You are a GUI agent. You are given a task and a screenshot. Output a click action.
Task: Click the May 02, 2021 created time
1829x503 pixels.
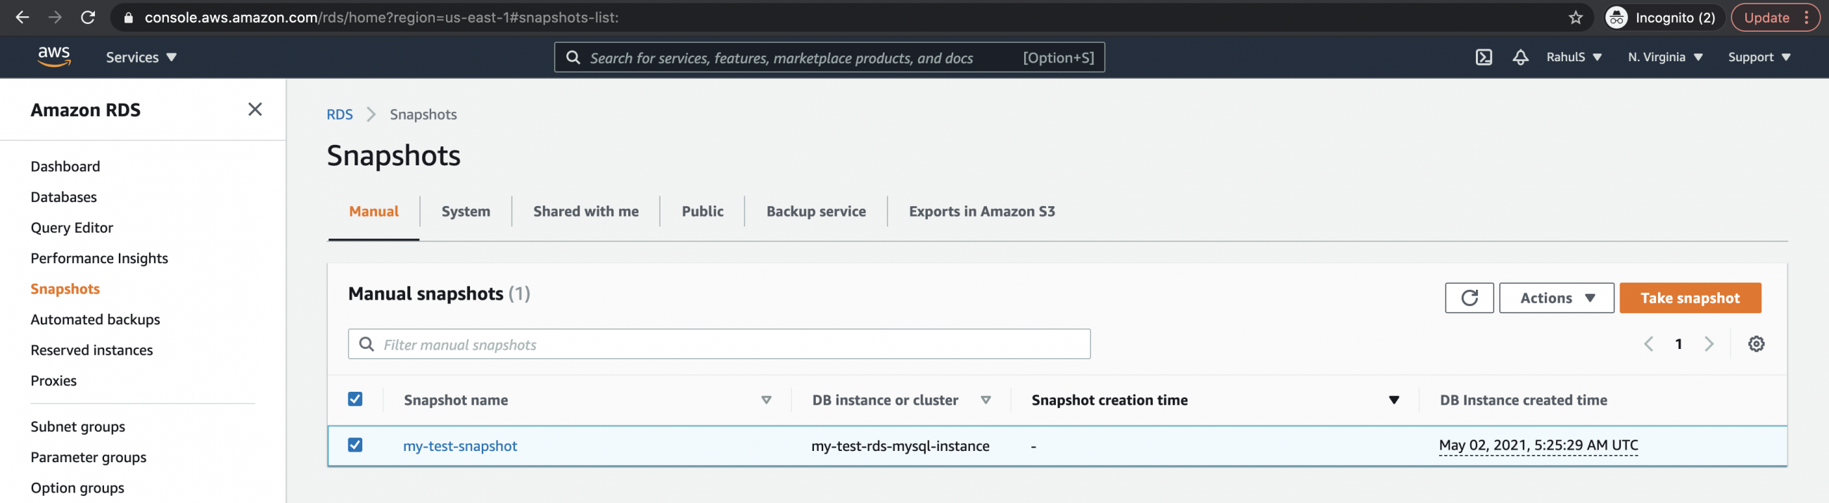click(x=1538, y=445)
